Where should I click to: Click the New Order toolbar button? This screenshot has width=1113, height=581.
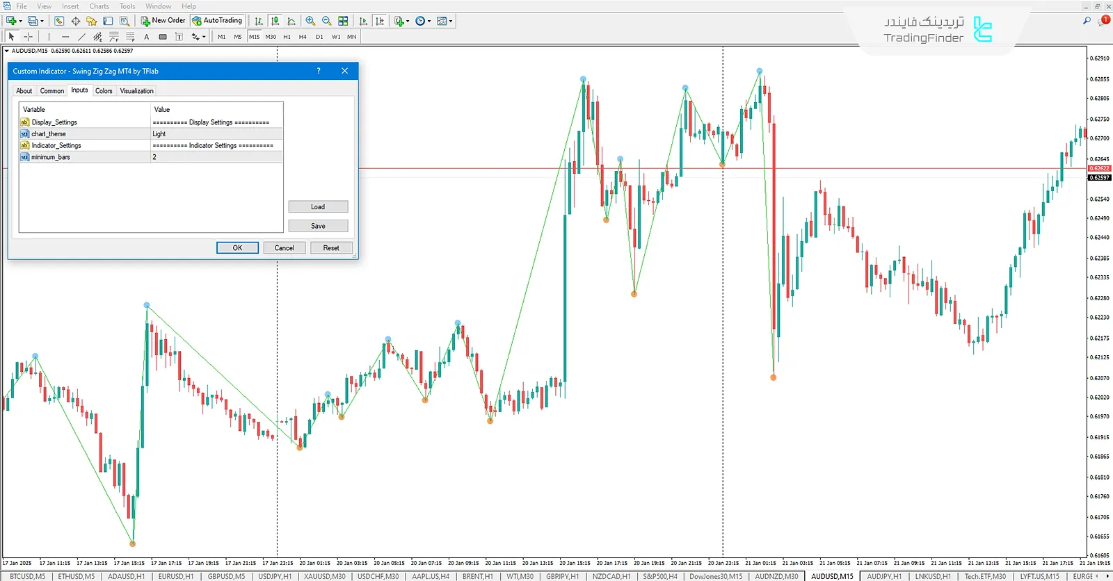(x=163, y=21)
